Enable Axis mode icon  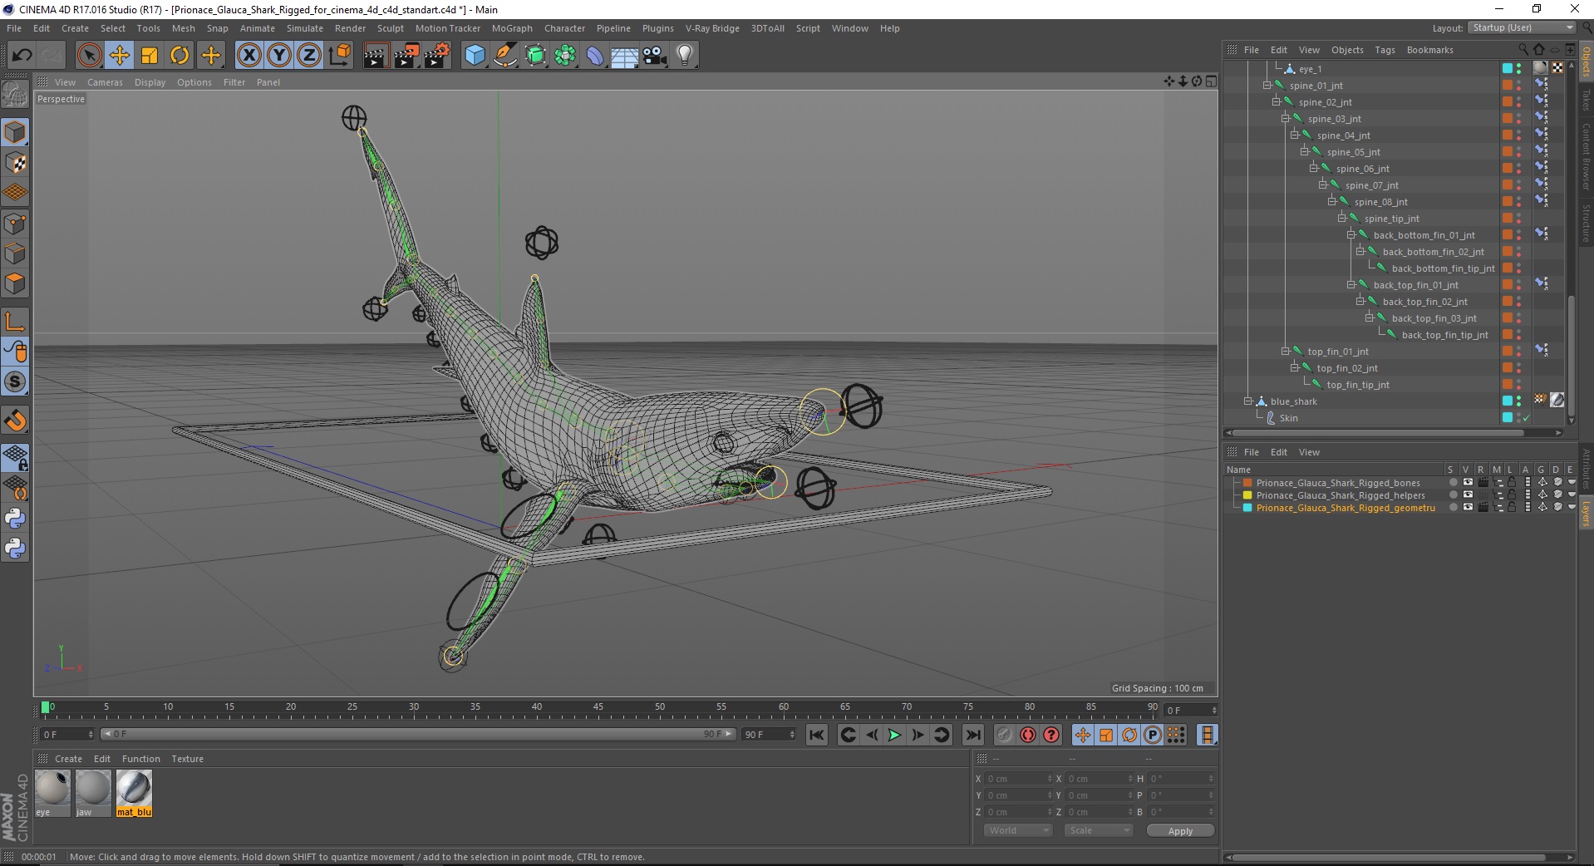(x=15, y=322)
